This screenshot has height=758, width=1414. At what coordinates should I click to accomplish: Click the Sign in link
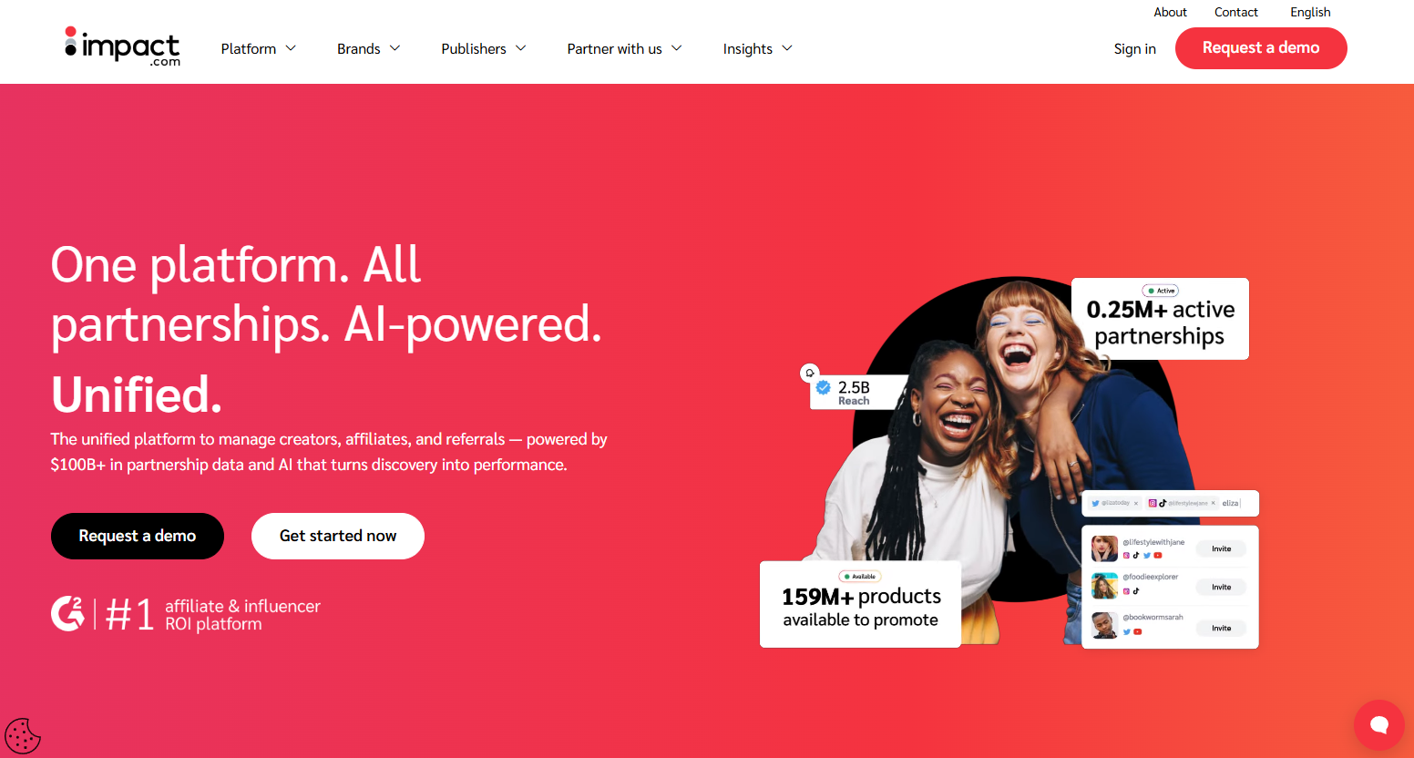(x=1134, y=48)
